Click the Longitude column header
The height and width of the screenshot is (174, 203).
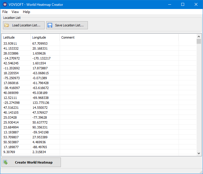click(x=45, y=37)
